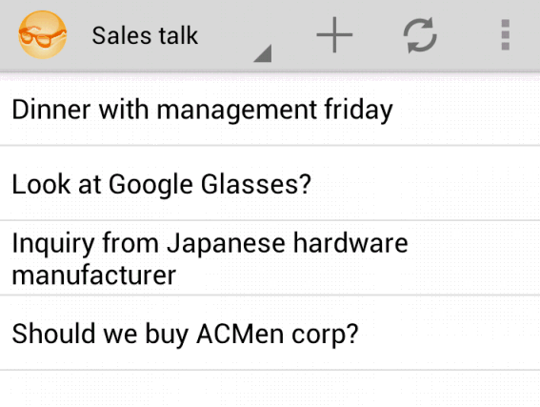Image resolution: width=540 pixels, height=407 pixels.
Task: Open the three-dot overflow menu
Action: [x=505, y=35]
